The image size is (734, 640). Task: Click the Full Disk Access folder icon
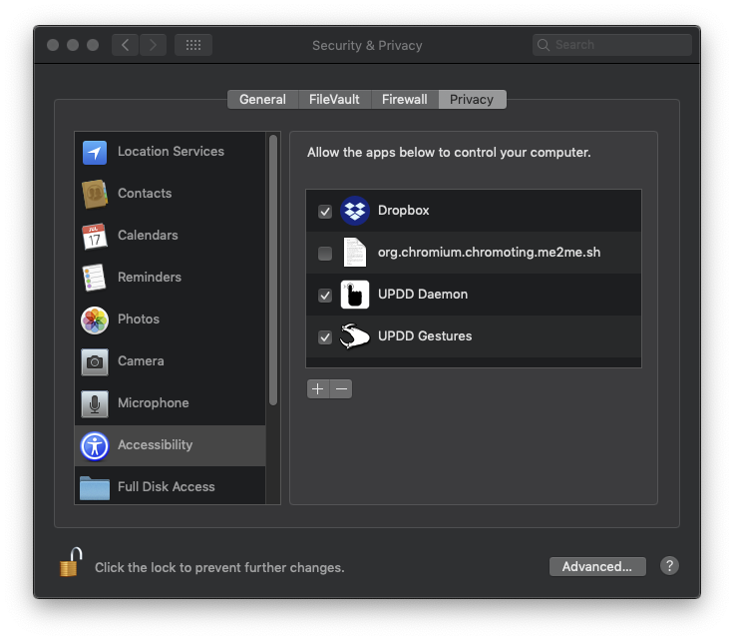[x=95, y=488]
